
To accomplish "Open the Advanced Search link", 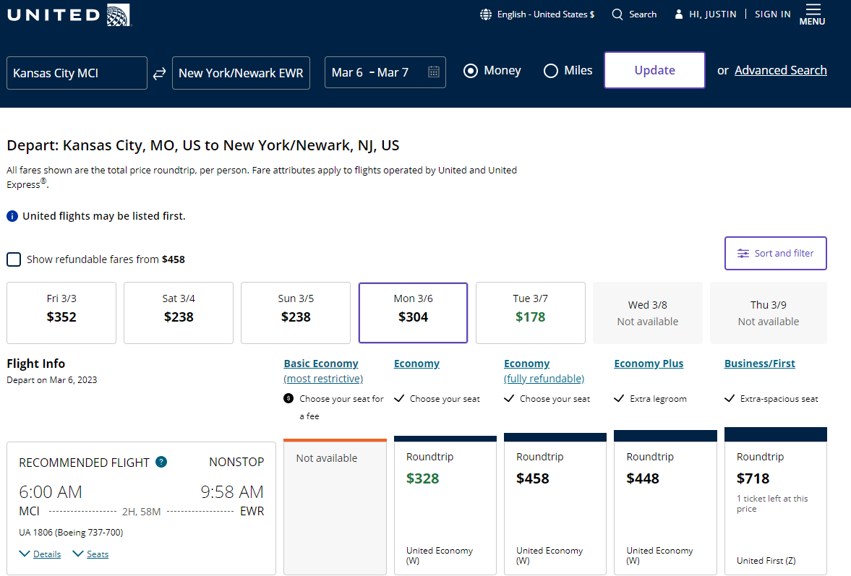I will pyautogui.click(x=780, y=70).
